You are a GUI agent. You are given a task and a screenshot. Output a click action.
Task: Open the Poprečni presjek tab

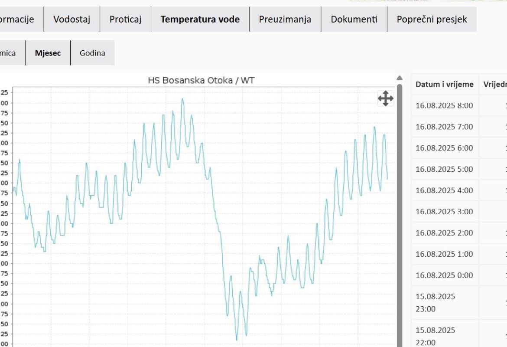click(x=432, y=19)
